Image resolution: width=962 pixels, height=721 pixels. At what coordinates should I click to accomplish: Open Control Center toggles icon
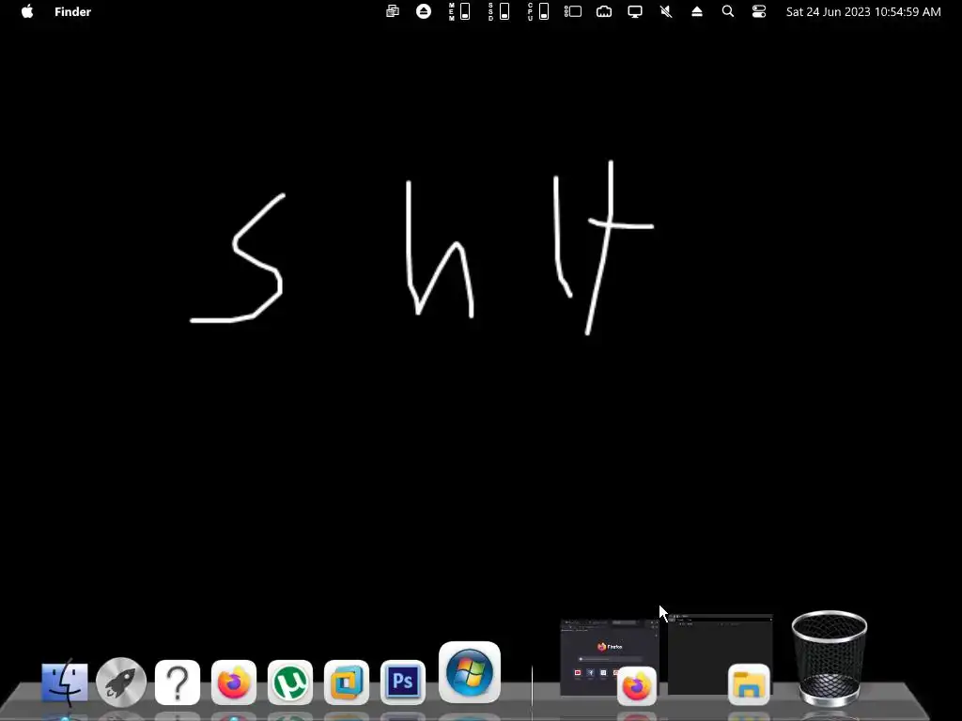click(759, 11)
